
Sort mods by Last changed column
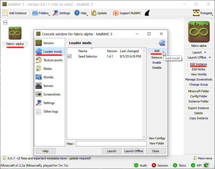pos(129,51)
